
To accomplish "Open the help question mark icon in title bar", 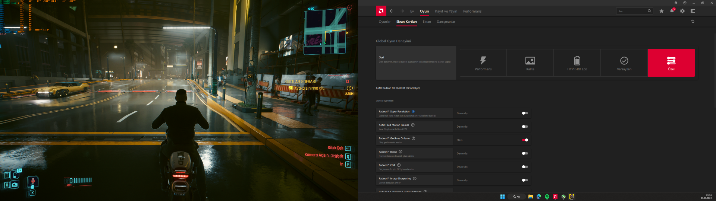I will pos(685,3).
